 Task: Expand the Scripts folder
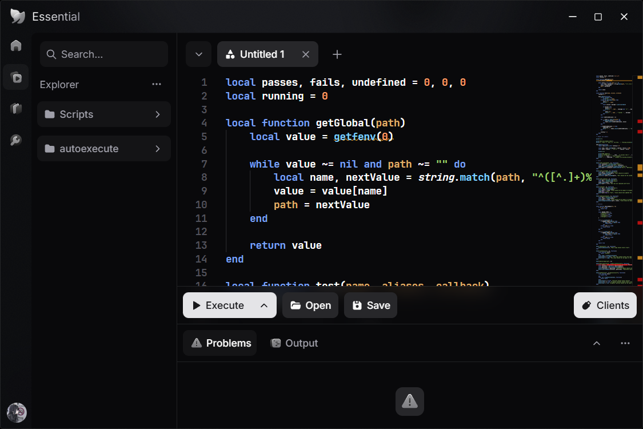pyautogui.click(x=104, y=114)
